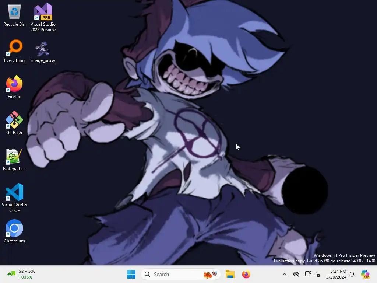Select the Chromium desktop shortcut
The height and width of the screenshot is (283, 377).
point(14,231)
